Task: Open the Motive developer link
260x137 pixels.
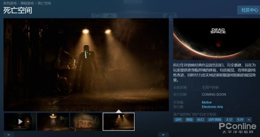Action: point(207,102)
